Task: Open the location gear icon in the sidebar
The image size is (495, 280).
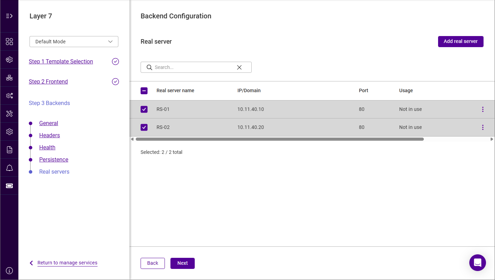Action: [9, 60]
